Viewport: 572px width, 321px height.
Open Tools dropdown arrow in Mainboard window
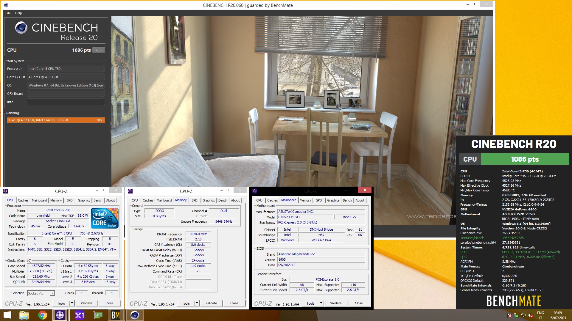(x=321, y=303)
